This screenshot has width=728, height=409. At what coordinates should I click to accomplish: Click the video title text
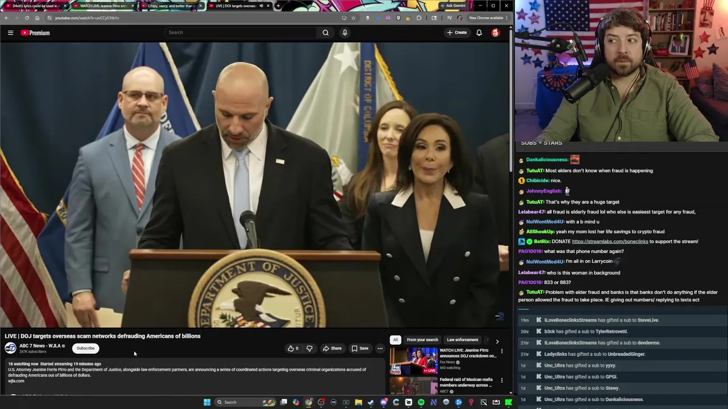point(102,336)
